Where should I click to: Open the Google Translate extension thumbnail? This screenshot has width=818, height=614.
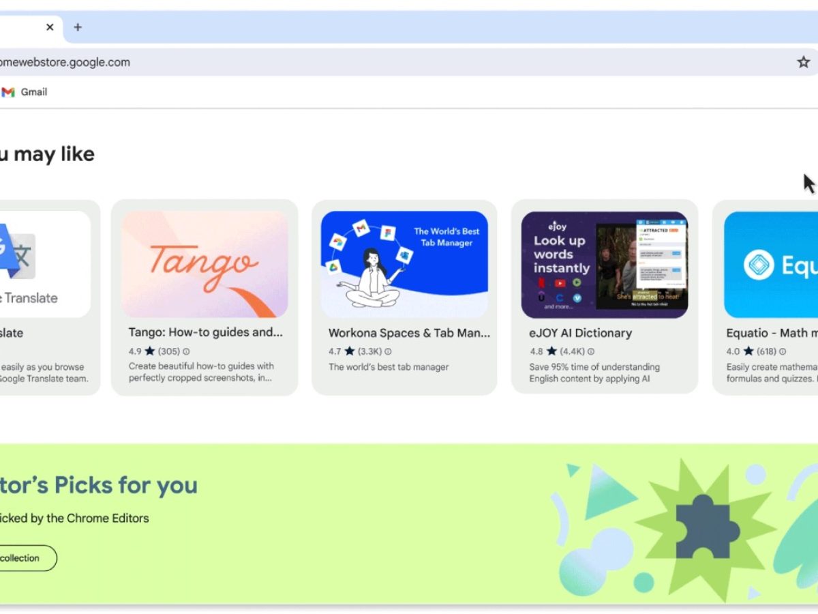[x=45, y=264]
